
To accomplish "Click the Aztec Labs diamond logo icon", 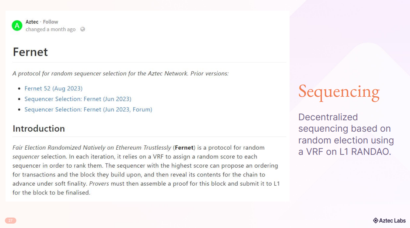I will click(375, 221).
